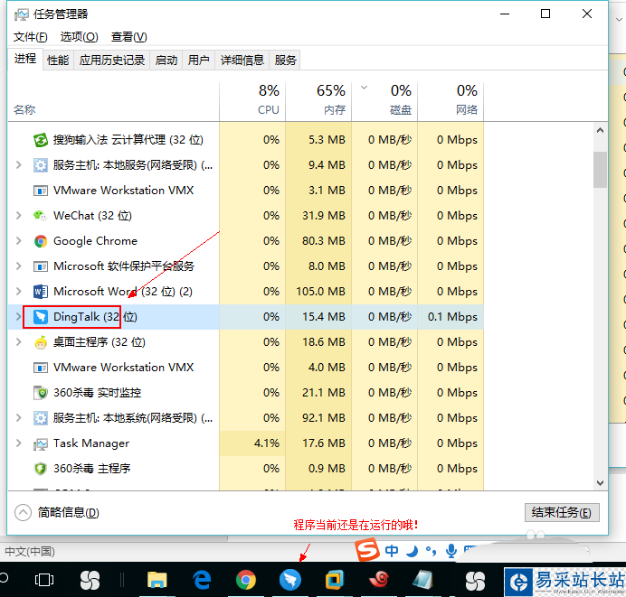The width and height of the screenshot is (626, 597).
Task: Expand the 服务主机: 本地系统 process group
Action: pyautogui.click(x=18, y=418)
